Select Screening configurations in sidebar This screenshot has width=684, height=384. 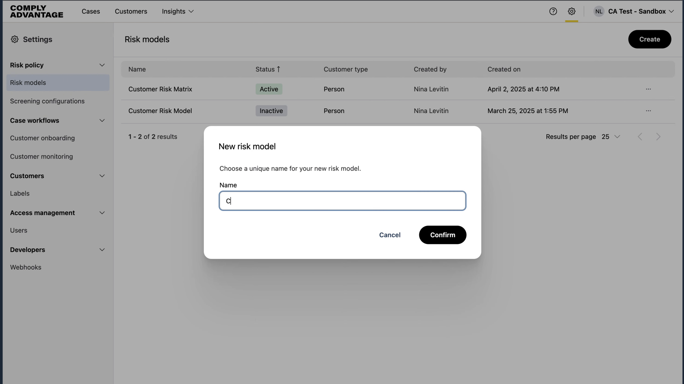pos(47,101)
